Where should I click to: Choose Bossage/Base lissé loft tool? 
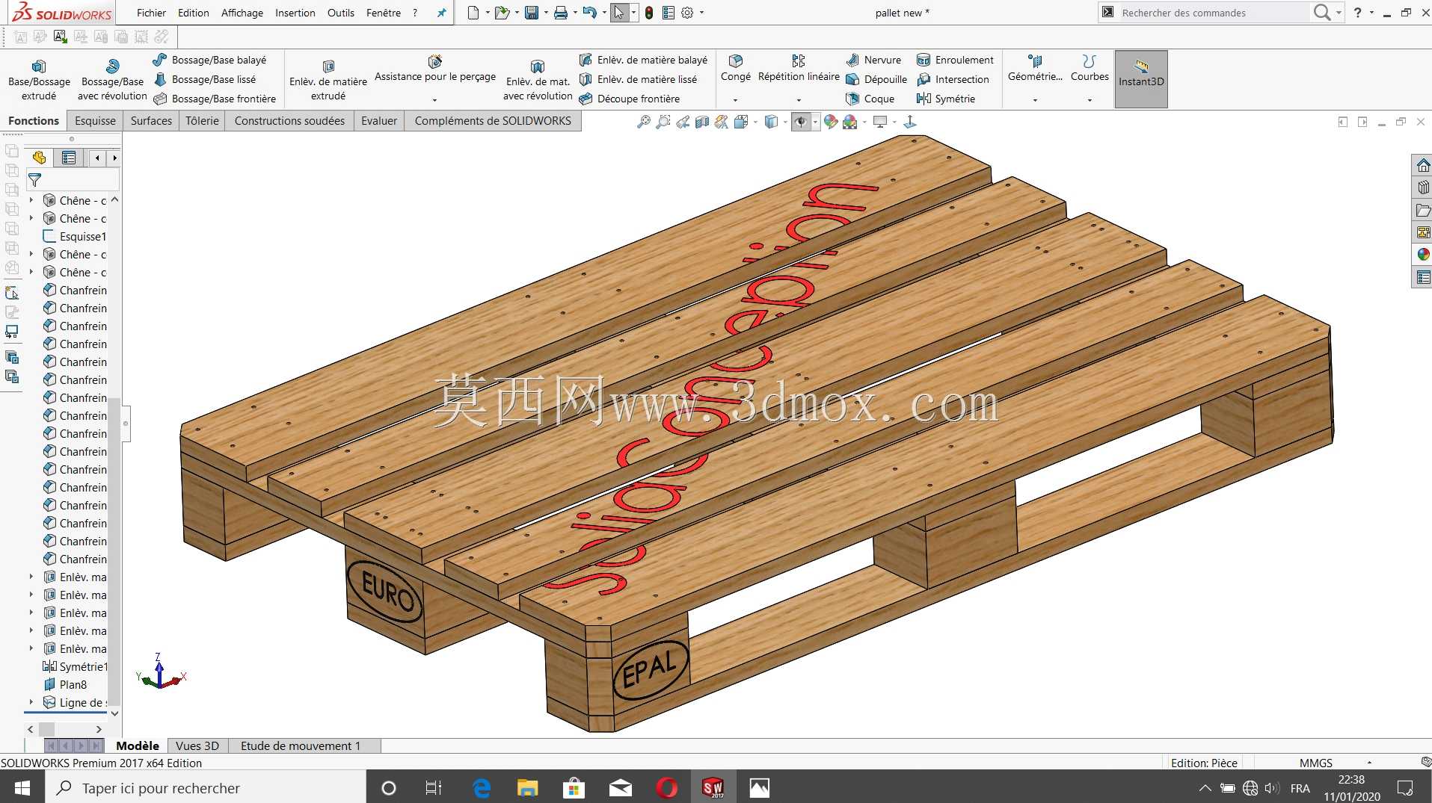205,79
